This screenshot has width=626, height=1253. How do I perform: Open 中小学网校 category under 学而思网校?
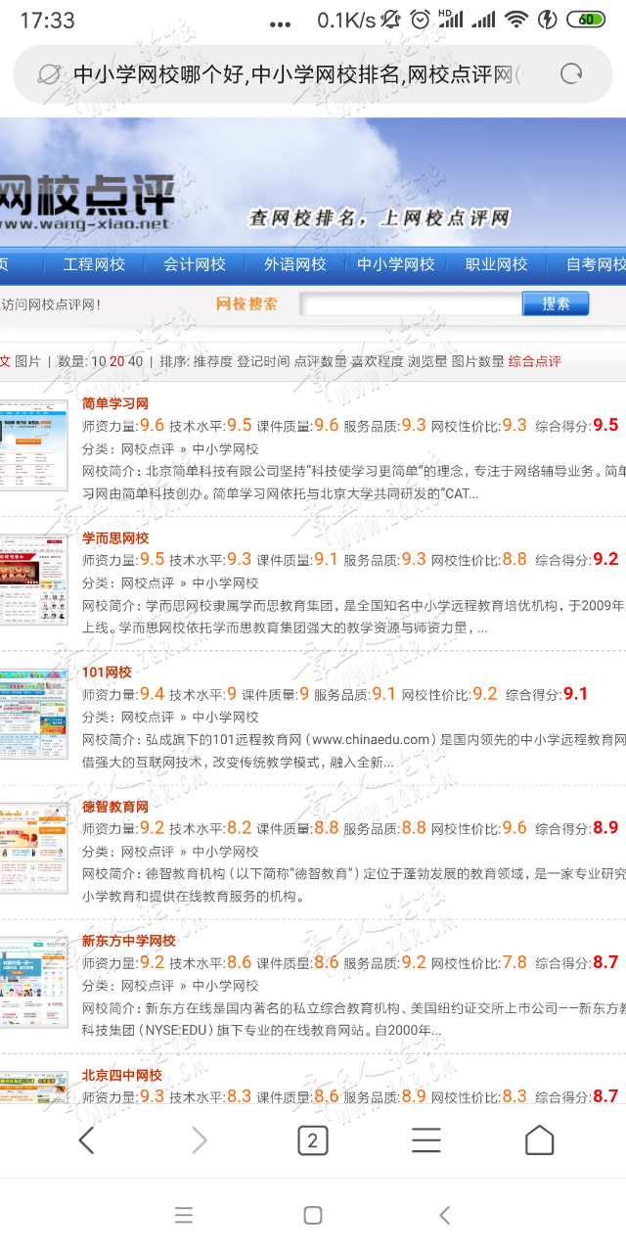[x=225, y=583]
